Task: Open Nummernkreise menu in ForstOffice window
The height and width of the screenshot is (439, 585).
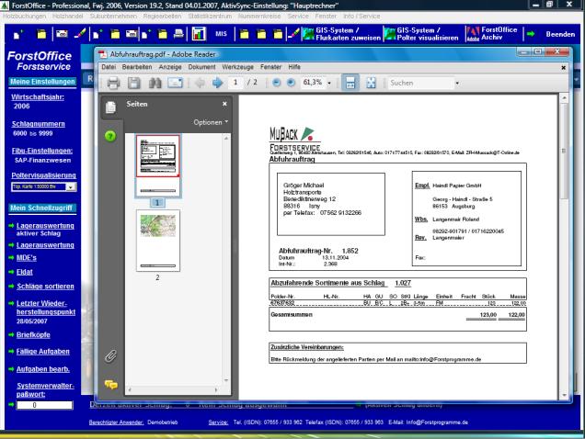Action: tap(259, 17)
